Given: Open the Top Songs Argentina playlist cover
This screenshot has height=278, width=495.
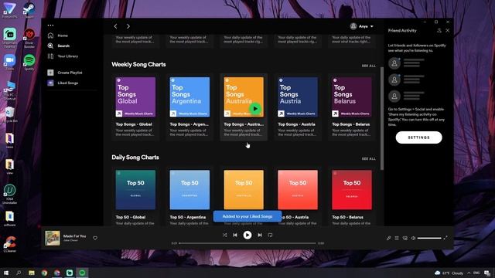Looking at the screenshot, I should point(189,97).
